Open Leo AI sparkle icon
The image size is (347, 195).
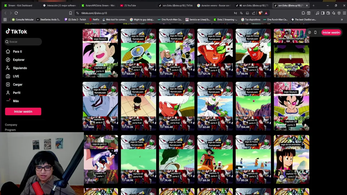333,13
